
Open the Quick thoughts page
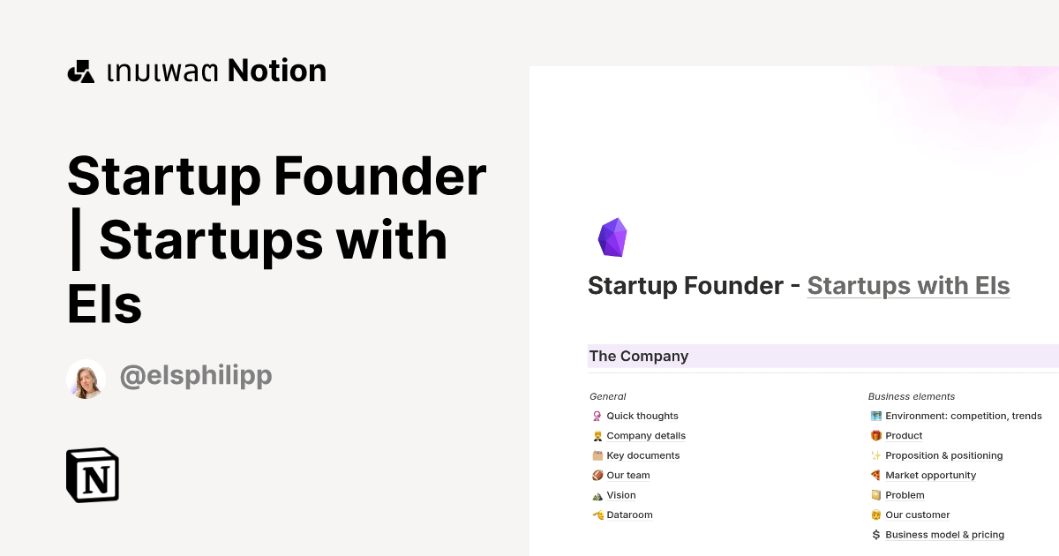coord(642,416)
